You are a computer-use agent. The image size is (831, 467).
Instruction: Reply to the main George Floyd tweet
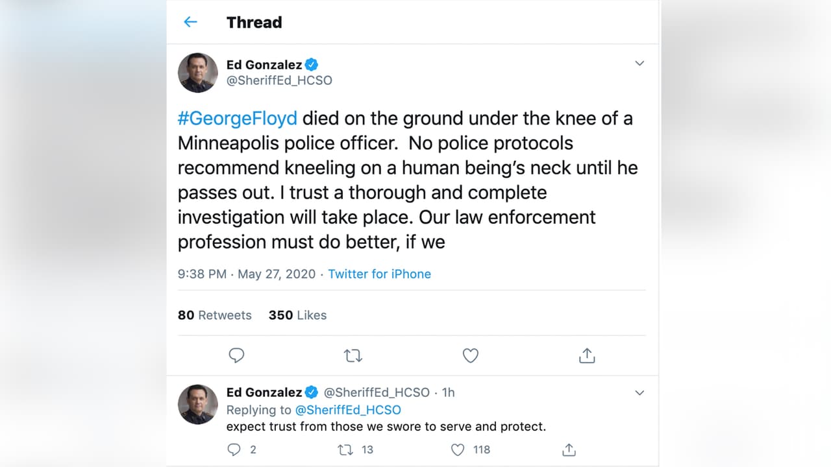click(x=236, y=355)
